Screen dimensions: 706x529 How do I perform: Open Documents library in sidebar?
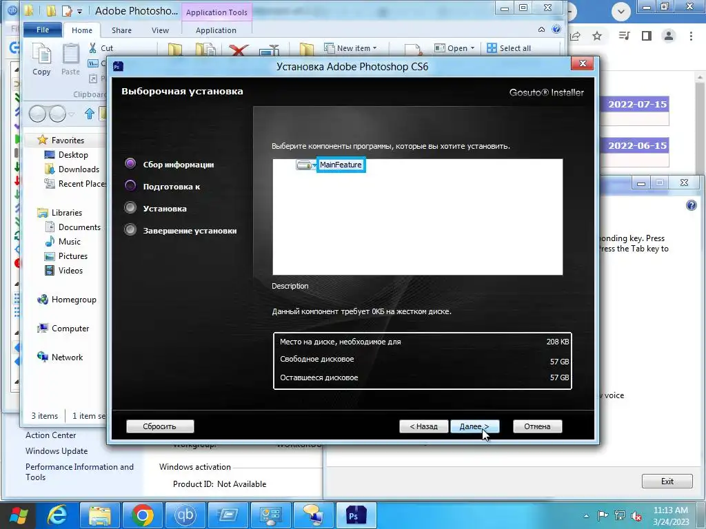click(79, 227)
